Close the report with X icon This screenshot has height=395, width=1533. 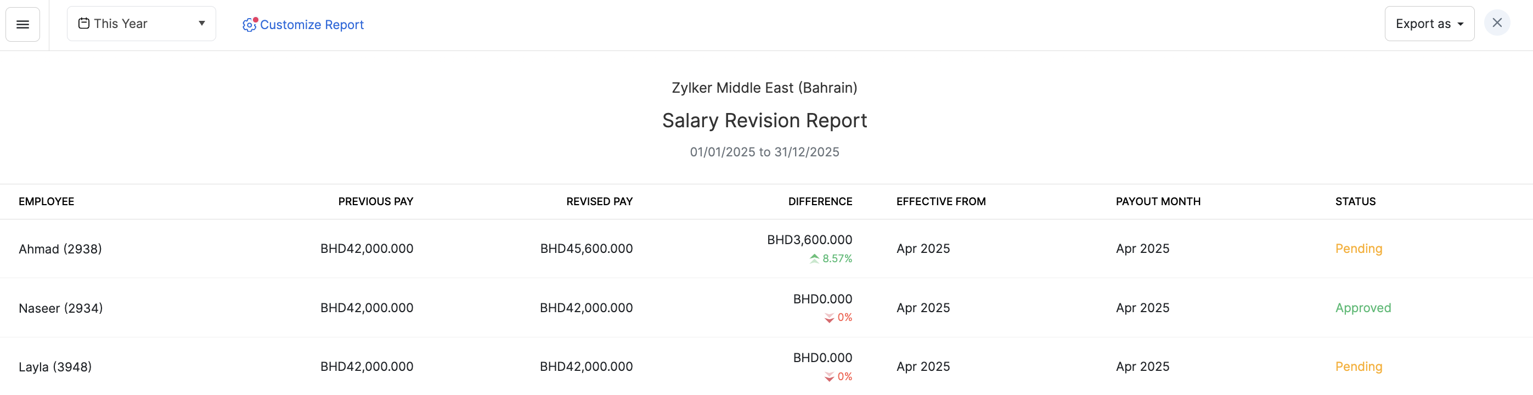click(1497, 23)
